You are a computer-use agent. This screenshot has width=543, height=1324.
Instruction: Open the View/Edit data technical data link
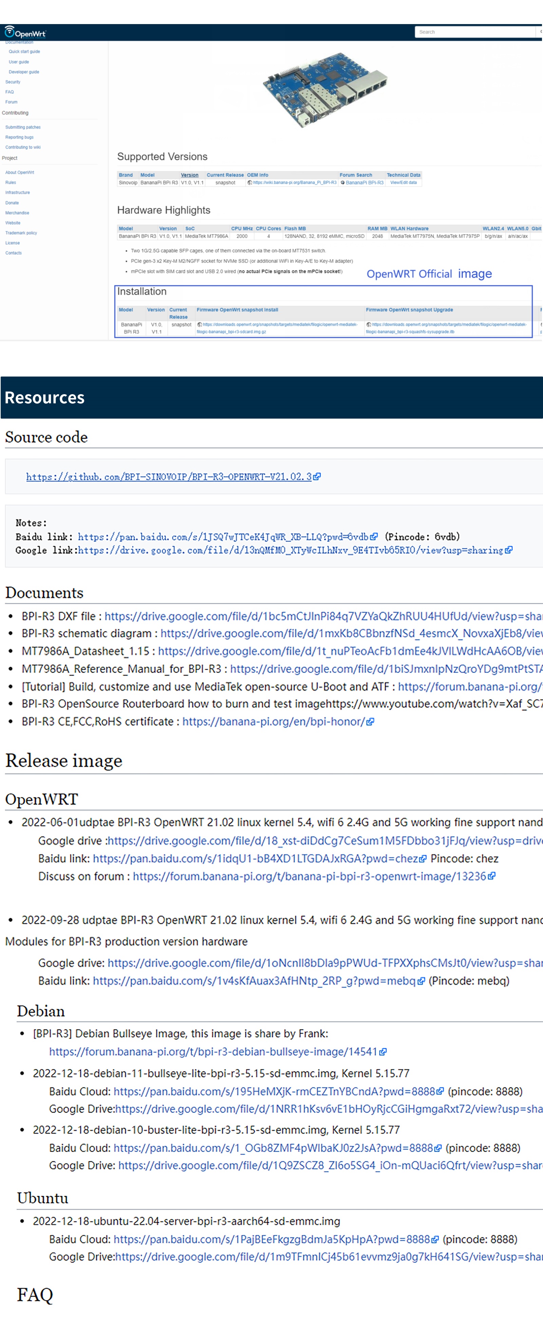pos(403,183)
